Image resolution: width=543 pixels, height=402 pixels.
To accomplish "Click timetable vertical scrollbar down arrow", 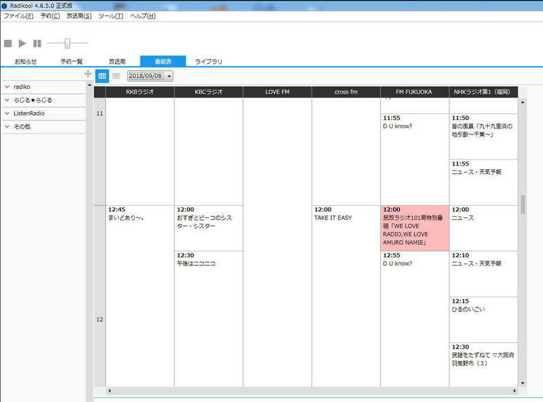I will [523, 383].
